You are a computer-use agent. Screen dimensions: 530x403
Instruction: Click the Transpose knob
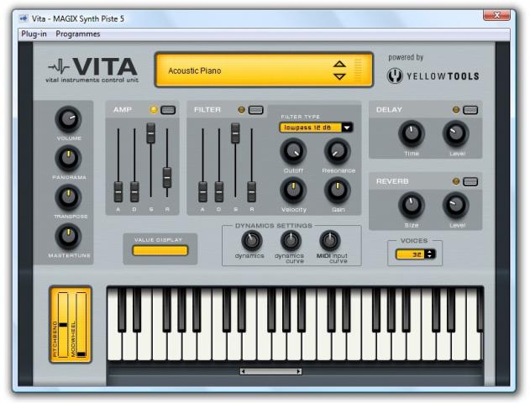(x=67, y=196)
